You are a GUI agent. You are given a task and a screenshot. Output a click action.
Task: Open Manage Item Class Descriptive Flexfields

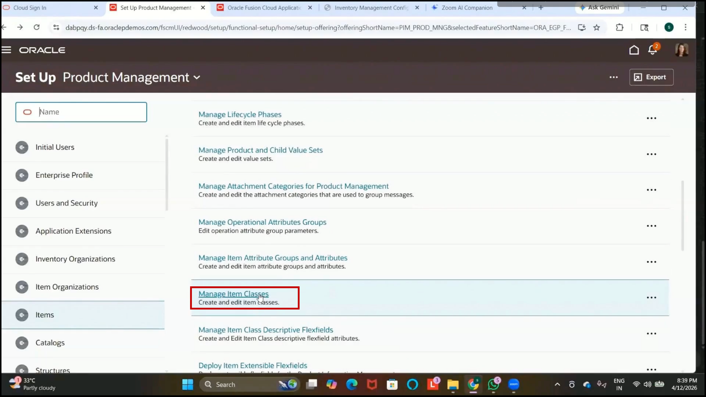click(x=266, y=330)
